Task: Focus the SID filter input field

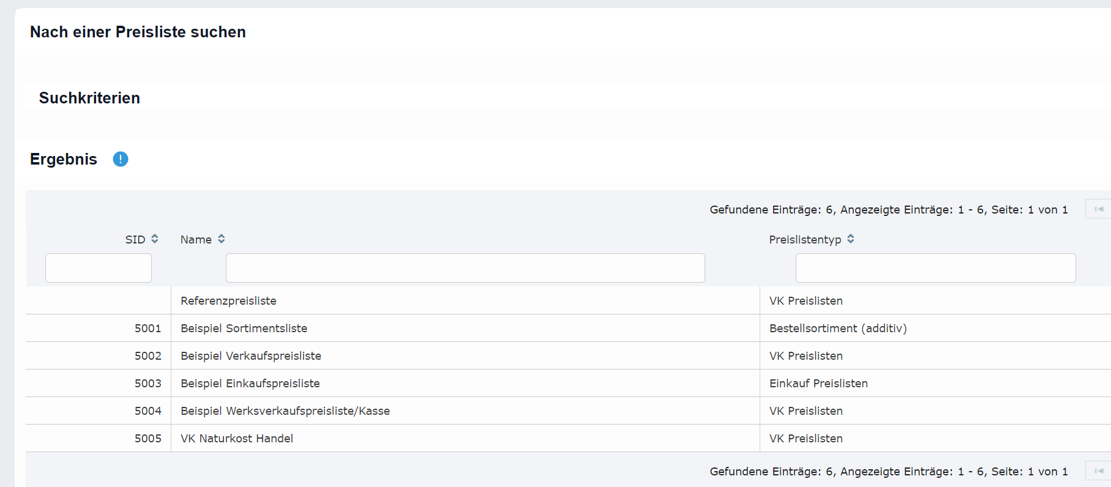Action: (x=99, y=268)
